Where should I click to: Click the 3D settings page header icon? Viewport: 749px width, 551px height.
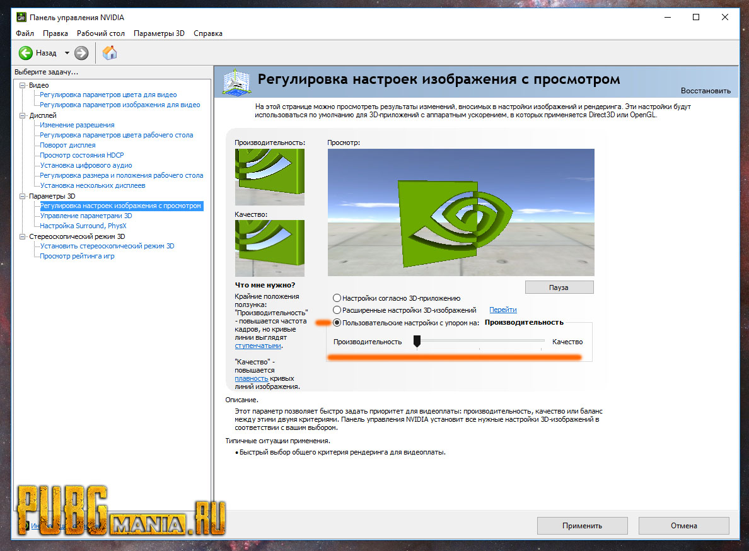pyautogui.click(x=236, y=82)
